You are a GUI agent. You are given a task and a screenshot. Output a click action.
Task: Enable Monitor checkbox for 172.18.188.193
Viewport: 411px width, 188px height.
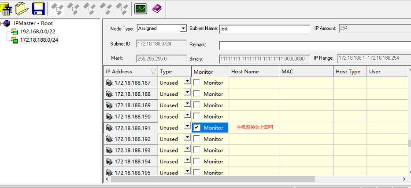tap(196, 150)
